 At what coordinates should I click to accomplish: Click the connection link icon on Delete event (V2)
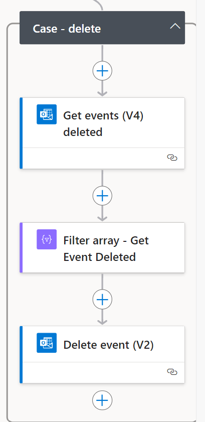(x=172, y=372)
